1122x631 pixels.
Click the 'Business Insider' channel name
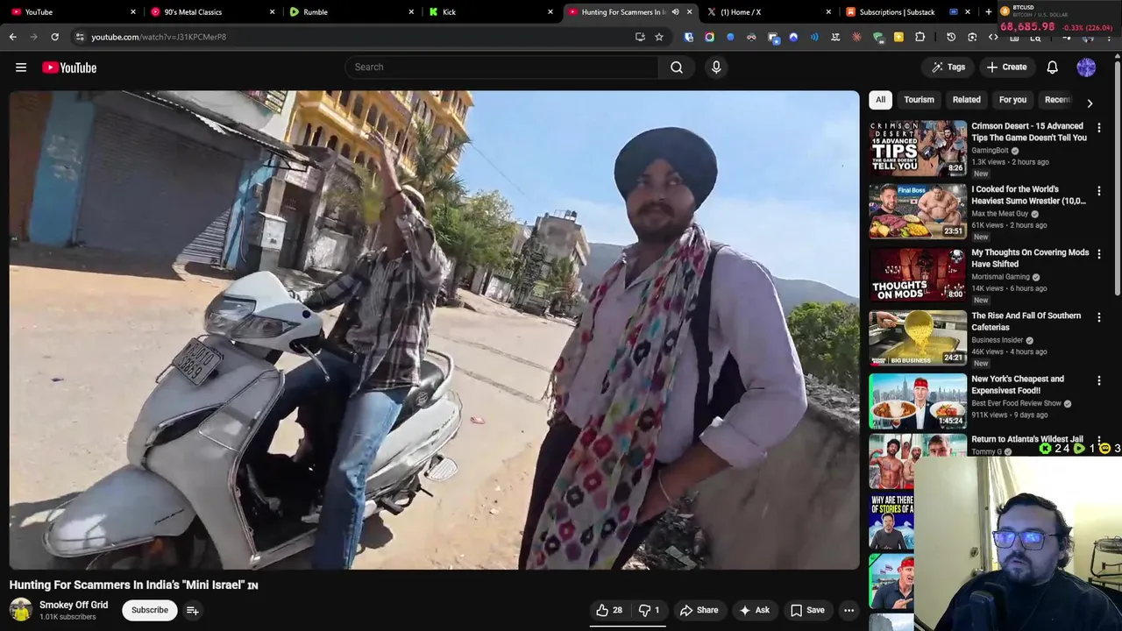(998, 340)
